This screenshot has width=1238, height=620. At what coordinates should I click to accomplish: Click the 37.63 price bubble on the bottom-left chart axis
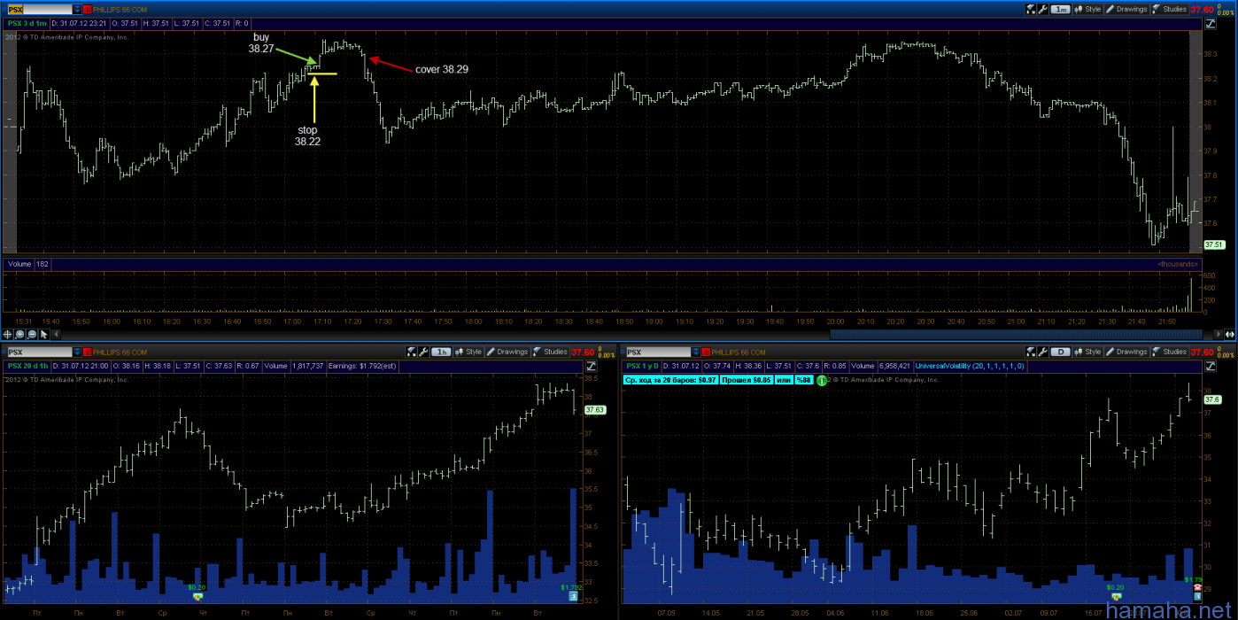click(x=594, y=410)
